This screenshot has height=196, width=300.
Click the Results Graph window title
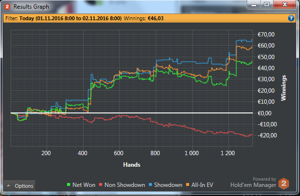(x=31, y=7)
